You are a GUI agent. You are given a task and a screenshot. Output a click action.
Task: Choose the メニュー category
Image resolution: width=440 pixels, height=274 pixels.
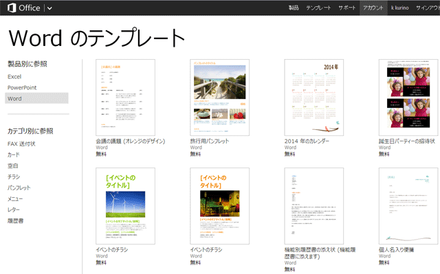[x=15, y=198]
